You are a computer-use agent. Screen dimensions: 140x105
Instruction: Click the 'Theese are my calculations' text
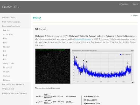pyautogui.click(x=47, y=88)
